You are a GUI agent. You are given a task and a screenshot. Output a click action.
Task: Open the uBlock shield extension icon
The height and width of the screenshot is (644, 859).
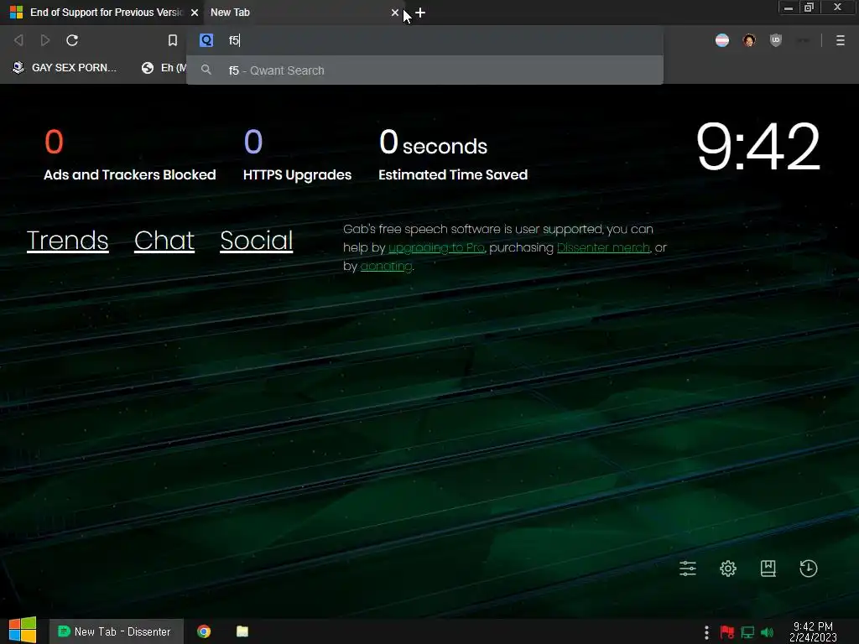pyautogui.click(x=776, y=40)
